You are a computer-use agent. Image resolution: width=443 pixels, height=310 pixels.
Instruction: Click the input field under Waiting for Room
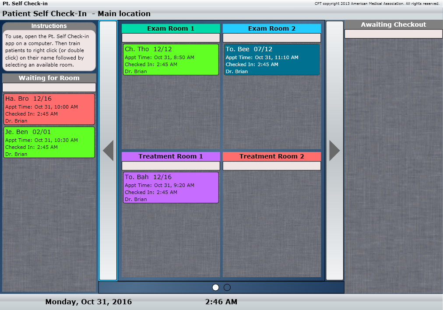49,87
